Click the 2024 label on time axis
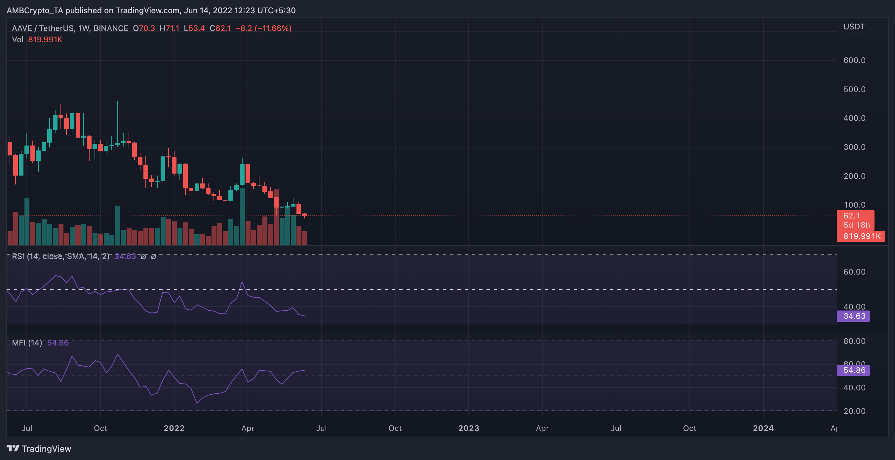 click(763, 428)
